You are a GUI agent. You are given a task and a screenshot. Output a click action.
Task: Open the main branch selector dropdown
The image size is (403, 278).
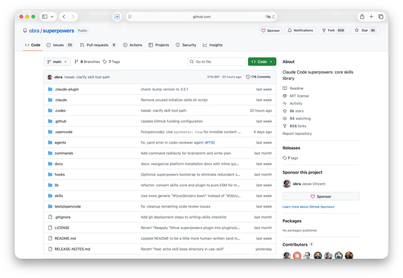pyautogui.click(x=57, y=61)
